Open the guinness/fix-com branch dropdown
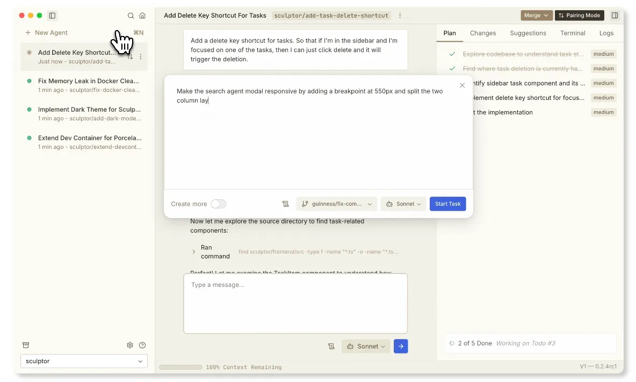This screenshot has height=382, width=636. (336, 204)
